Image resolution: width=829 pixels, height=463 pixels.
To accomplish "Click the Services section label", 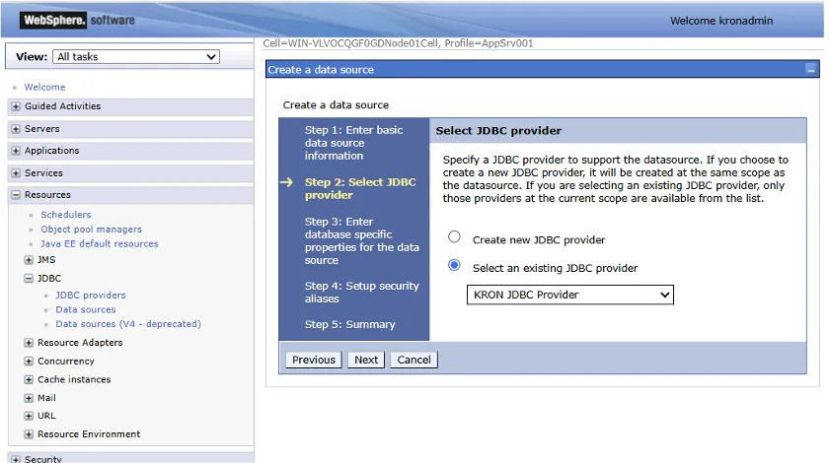I will click(x=43, y=173).
